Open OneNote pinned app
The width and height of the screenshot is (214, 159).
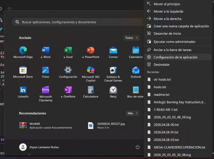(68, 92)
